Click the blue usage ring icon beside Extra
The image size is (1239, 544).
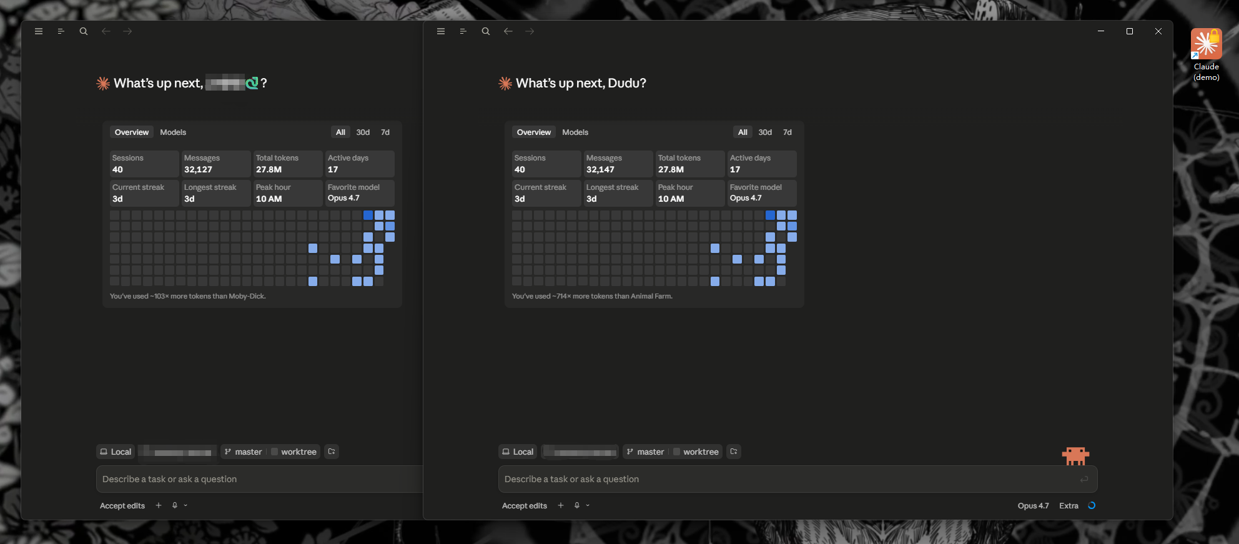click(1092, 505)
